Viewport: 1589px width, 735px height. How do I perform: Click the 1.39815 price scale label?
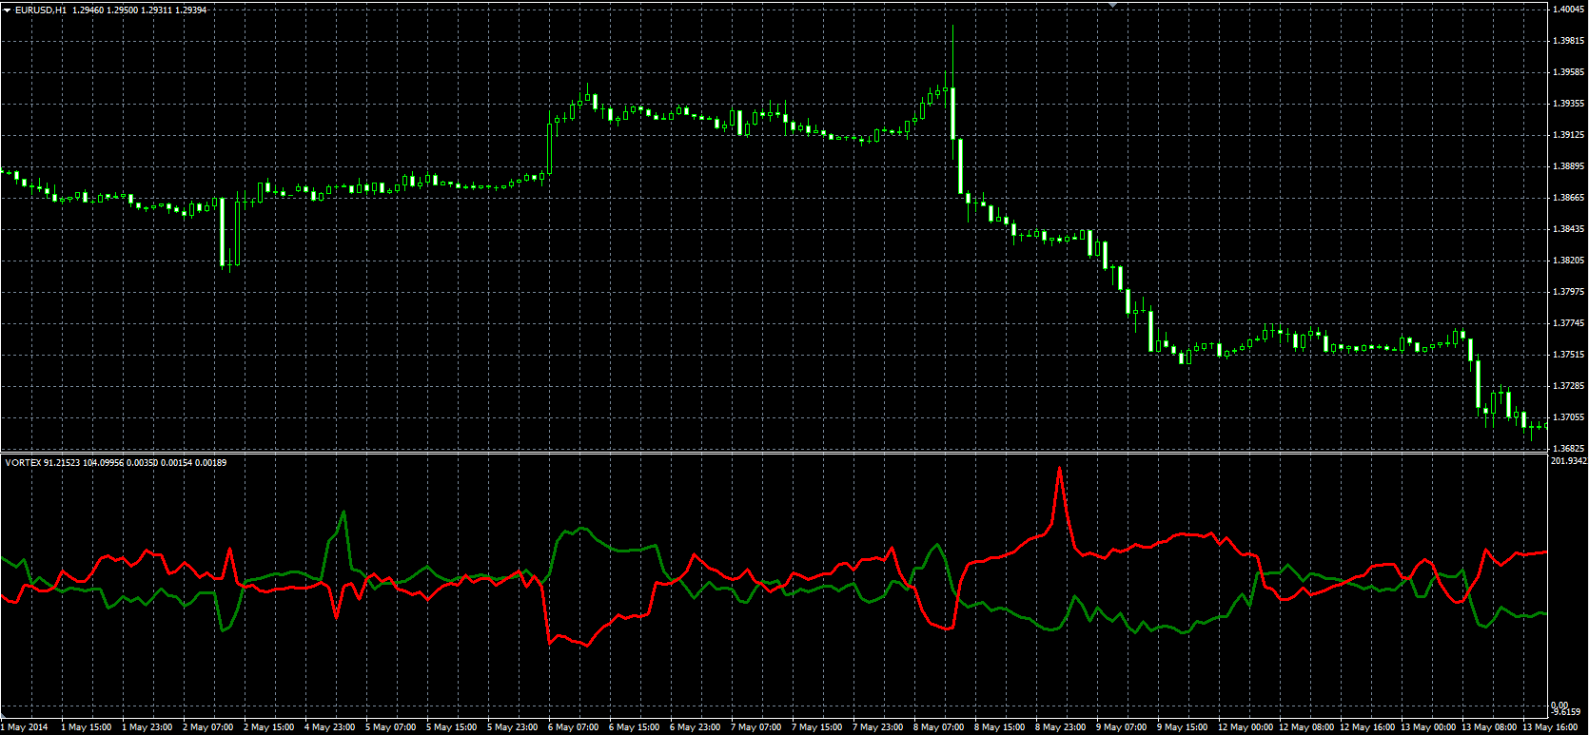1568,41
